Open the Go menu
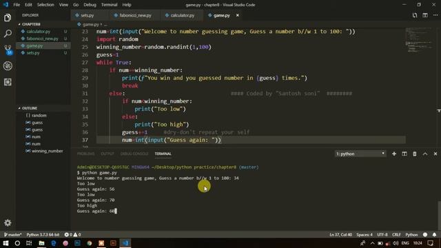The image size is (441, 248). (x=76, y=5)
